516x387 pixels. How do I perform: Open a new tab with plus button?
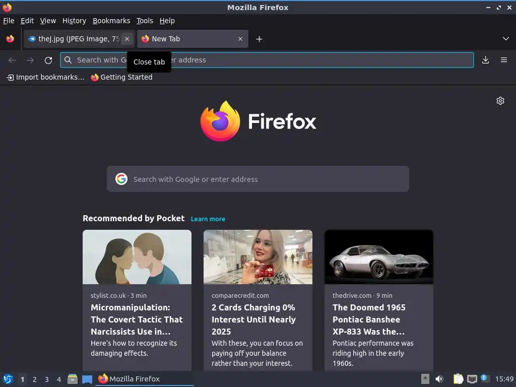click(x=260, y=39)
